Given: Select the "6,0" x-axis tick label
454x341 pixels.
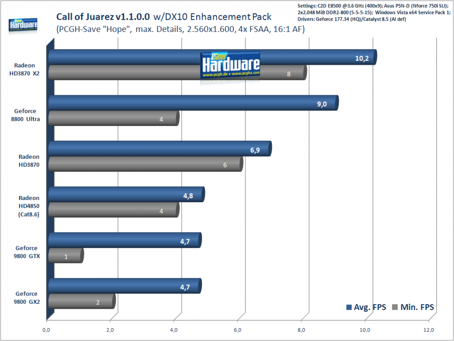Looking at the screenshot, I should (x=238, y=330).
